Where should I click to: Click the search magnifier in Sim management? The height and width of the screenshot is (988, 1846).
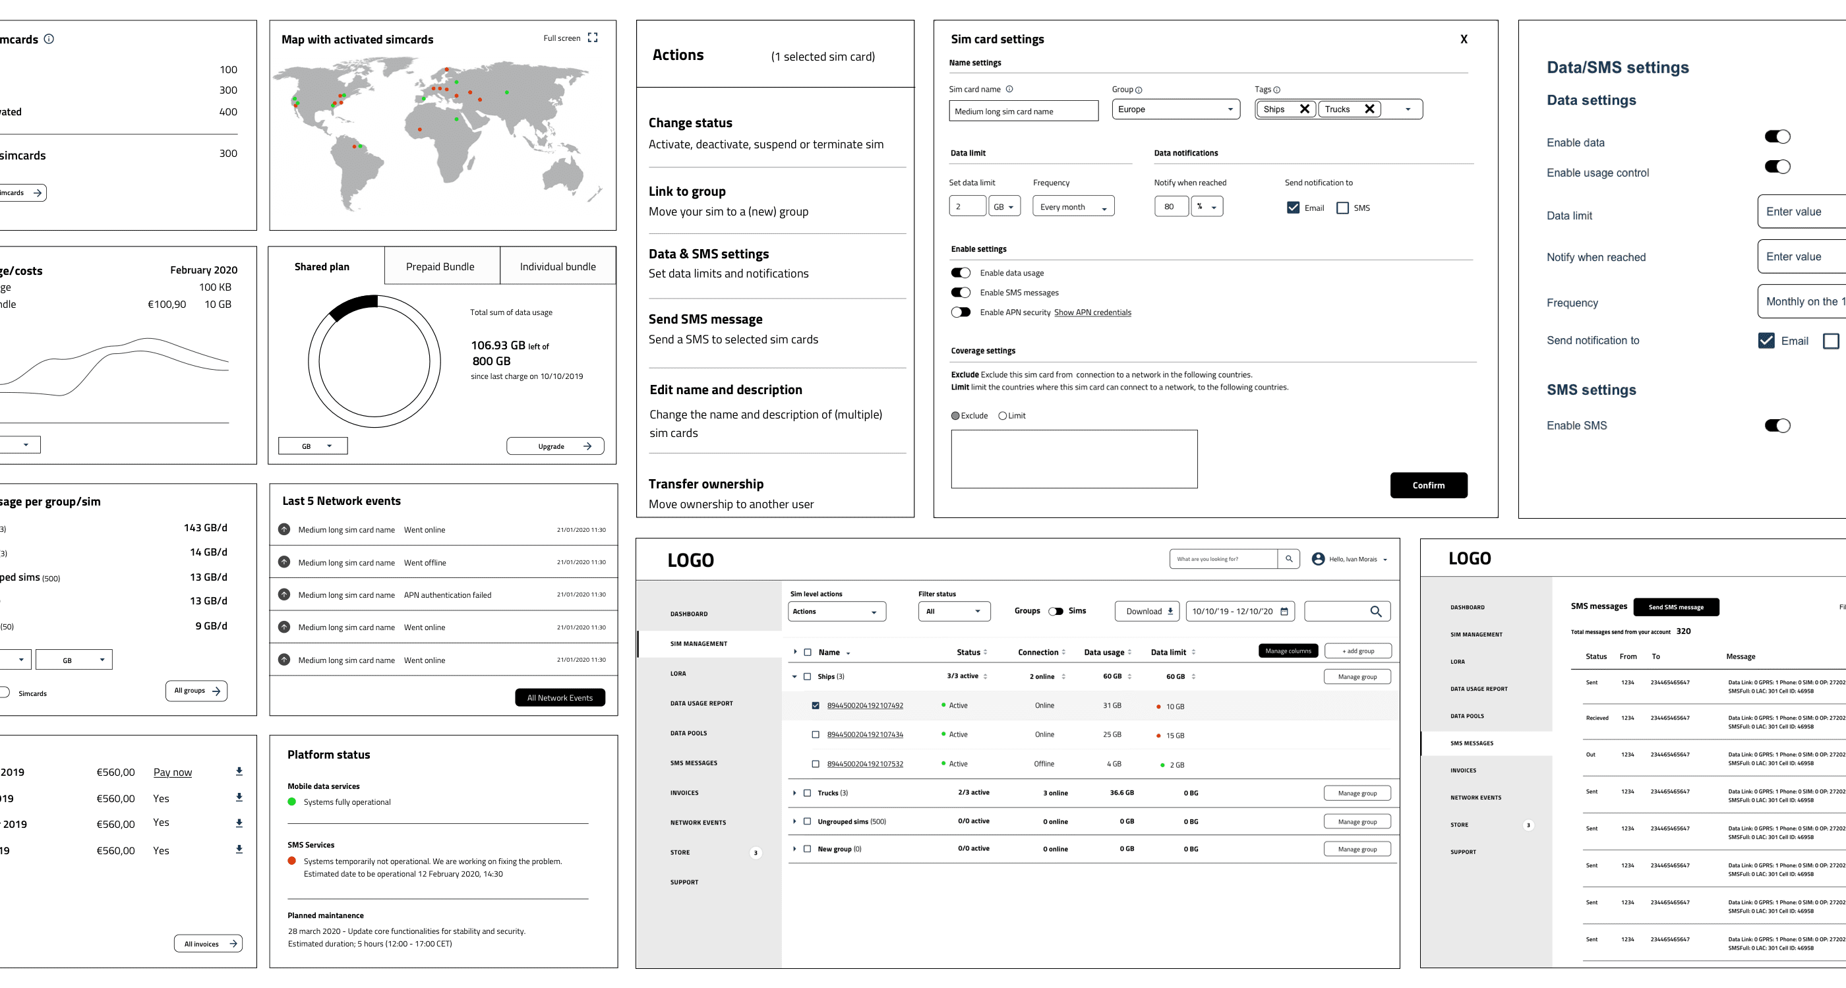coord(1376,611)
